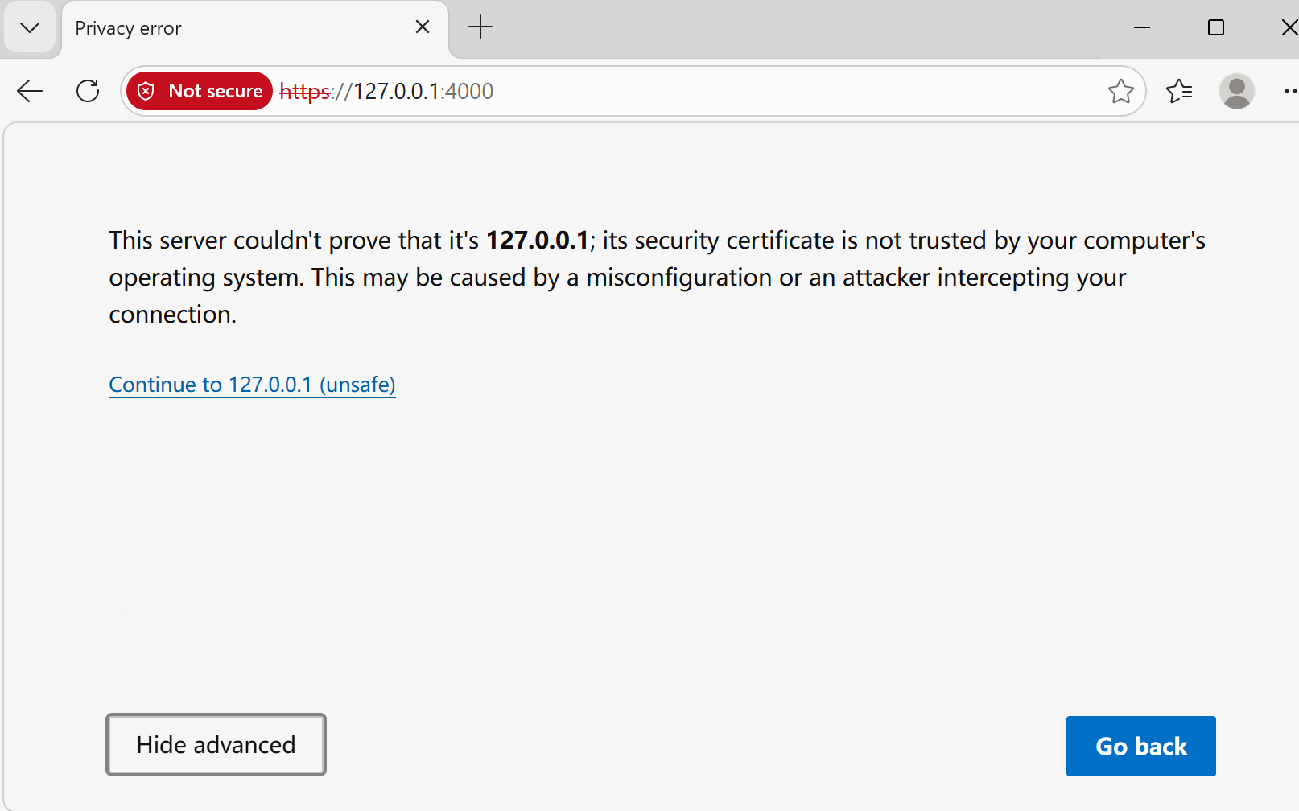Screen dimensions: 1299x811
Task: Minimize the browser window
Action: pyautogui.click(x=1142, y=27)
